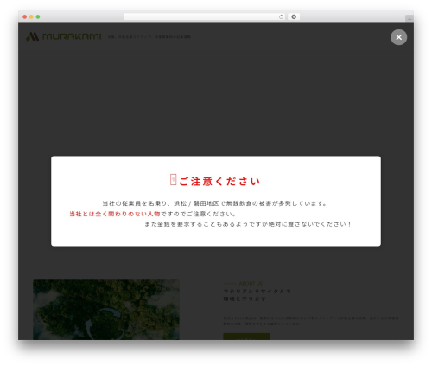Screen dimensions: 432x366
Task: Reload the page using browser refresh icon
Action: click(281, 16)
